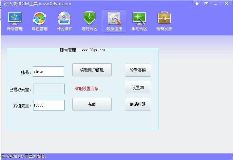The image size is (233, 160).
Task: Click the status bar text 烈火战神GM工具内部版
Action: coord(24,156)
